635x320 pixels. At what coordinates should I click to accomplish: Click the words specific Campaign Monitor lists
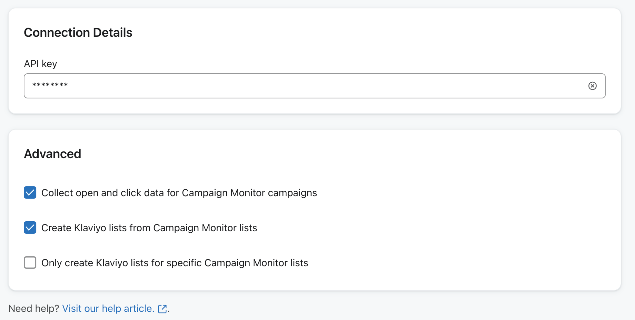[237, 263]
